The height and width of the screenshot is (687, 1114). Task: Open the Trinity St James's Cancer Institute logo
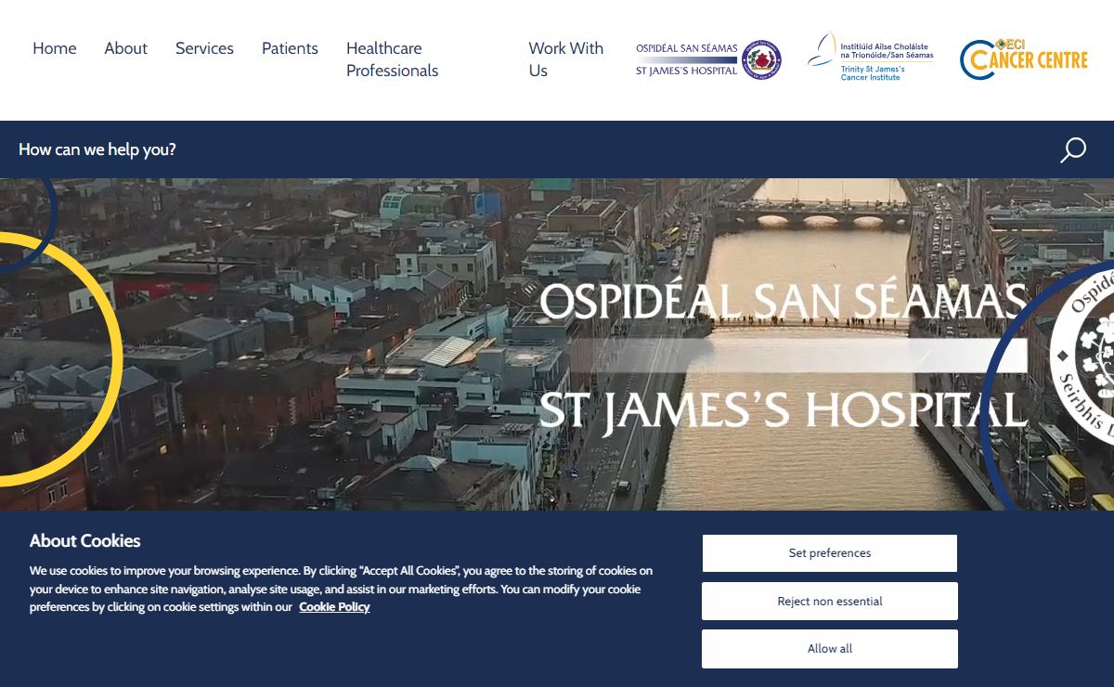pyautogui.click(x=870, y=58)
